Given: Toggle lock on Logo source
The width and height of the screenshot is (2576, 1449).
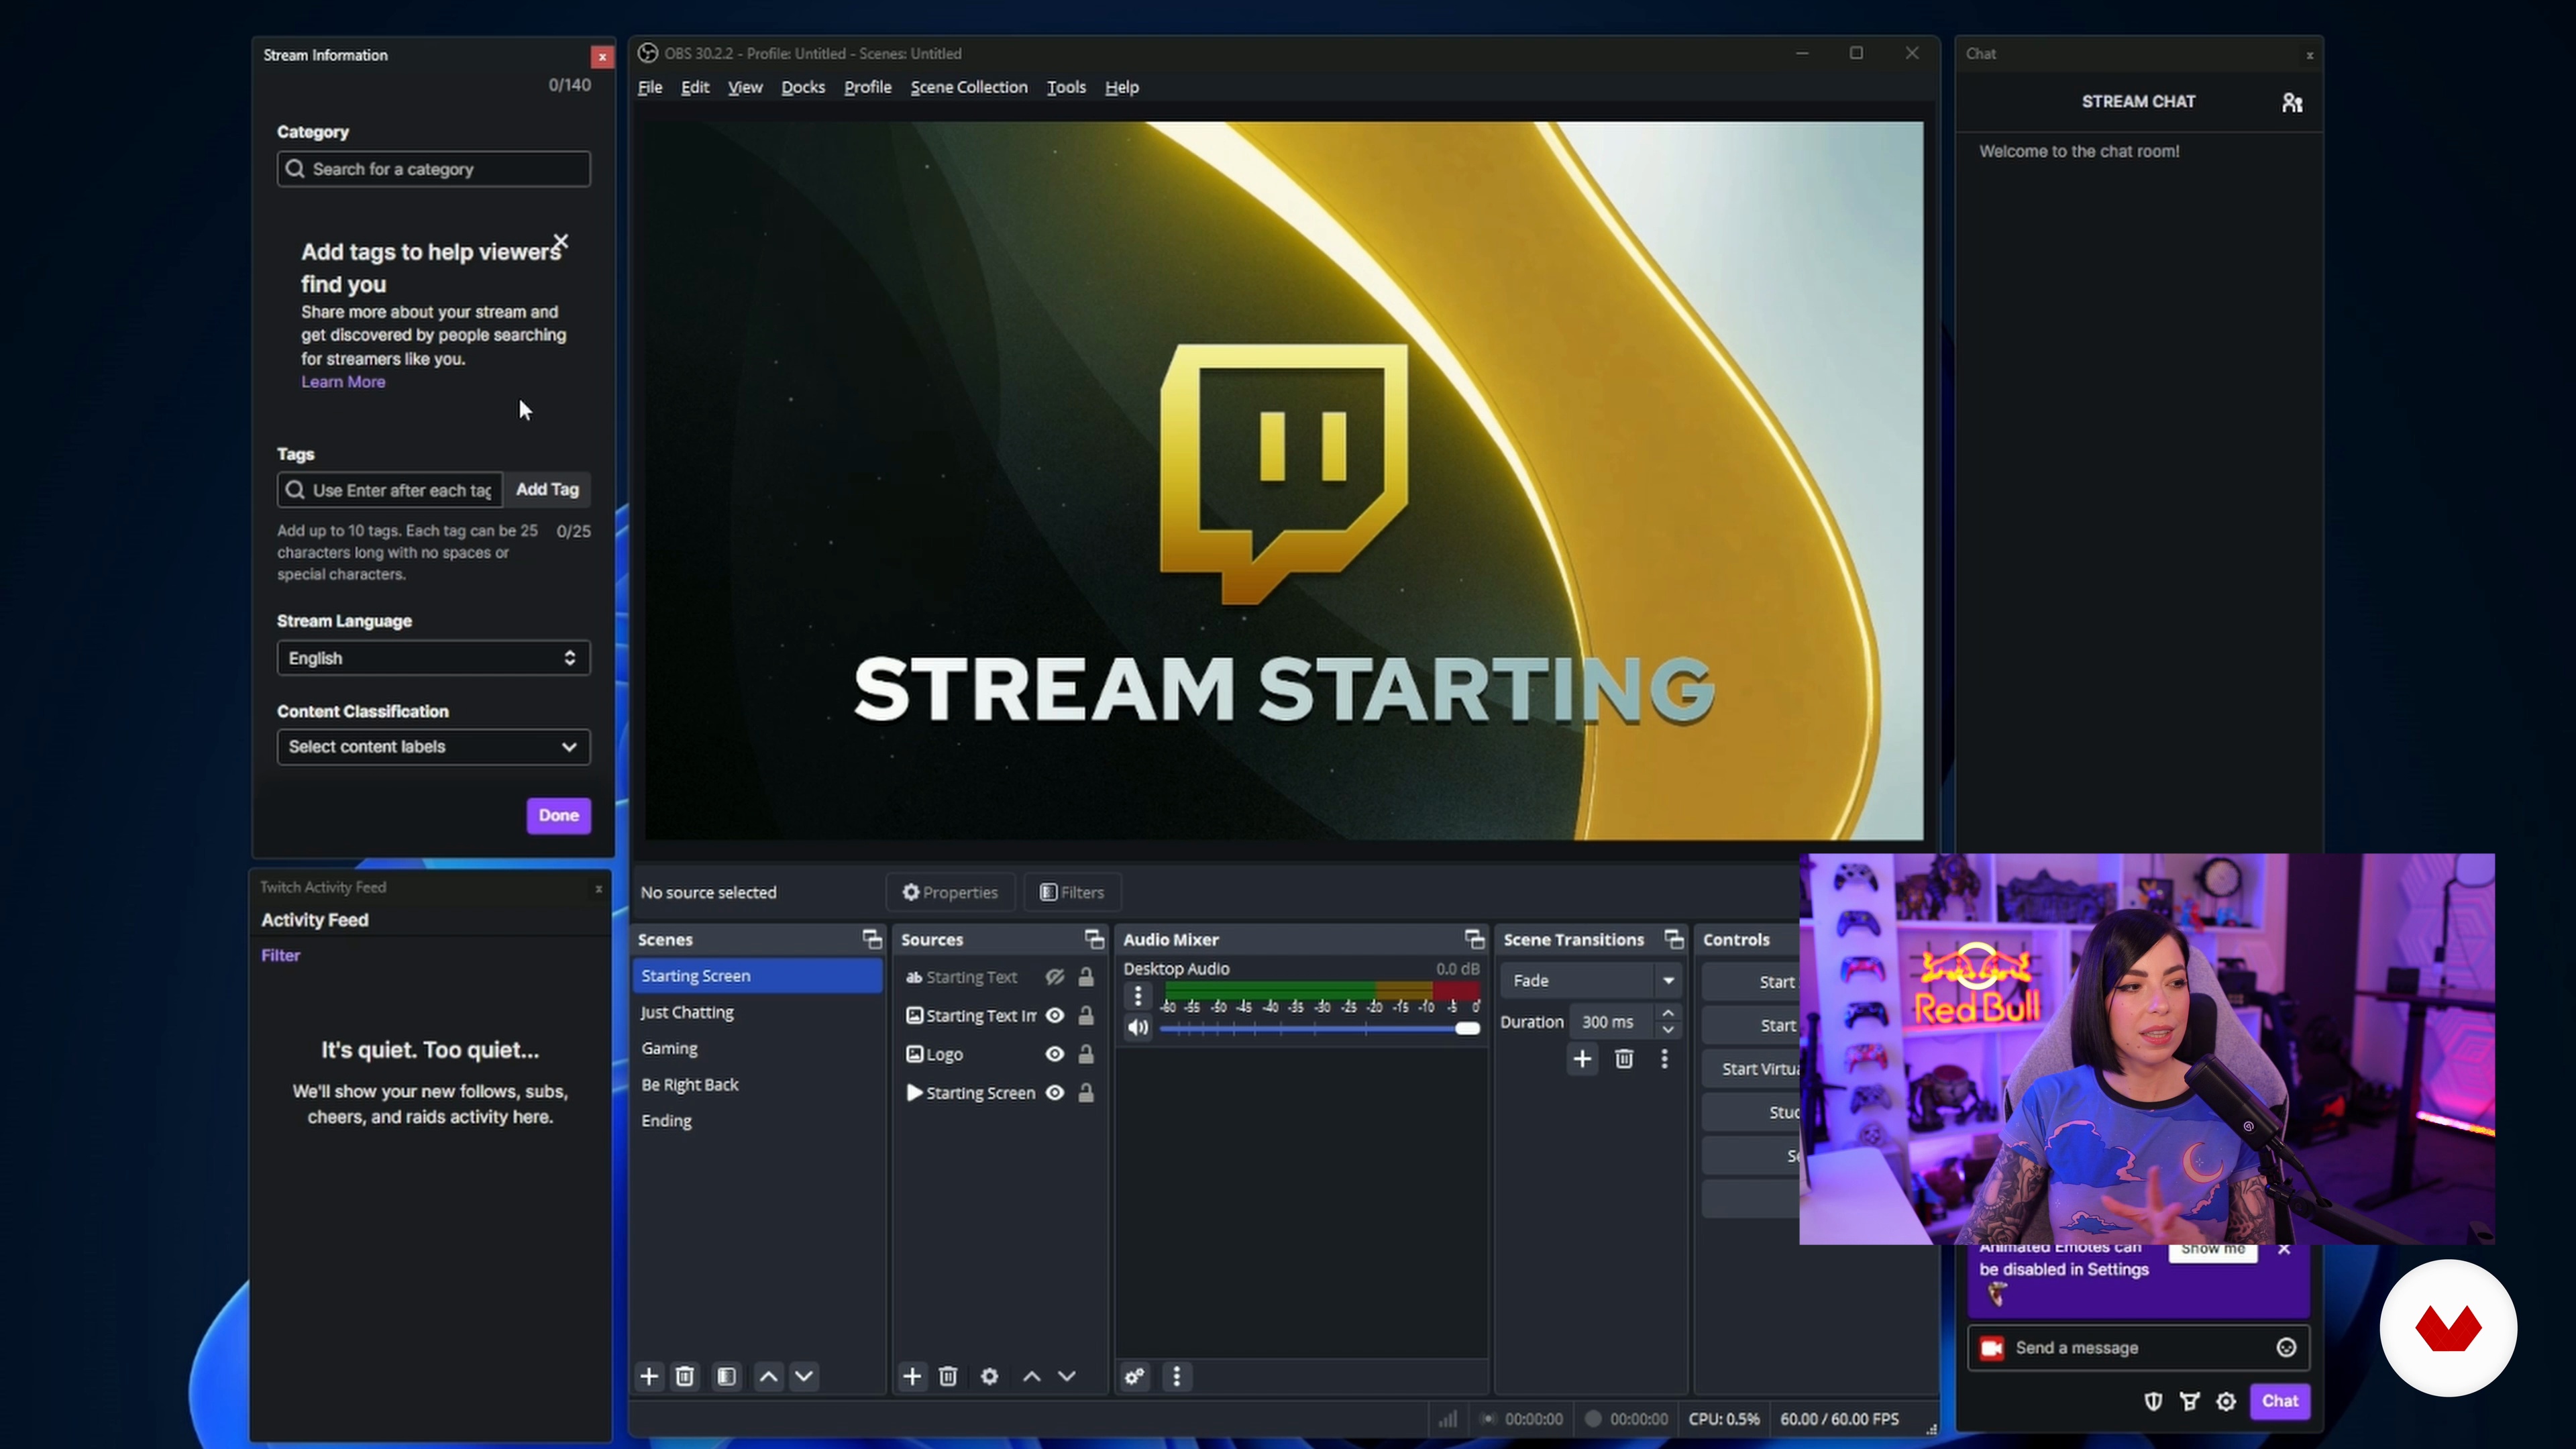Looking at the screenshot, I should [x=1086, y=1054].
